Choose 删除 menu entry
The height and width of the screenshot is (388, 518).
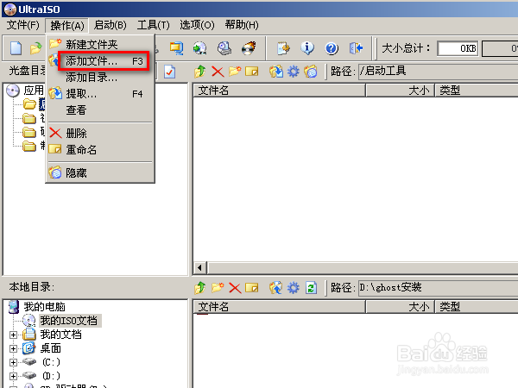click(x=100, y=134)
